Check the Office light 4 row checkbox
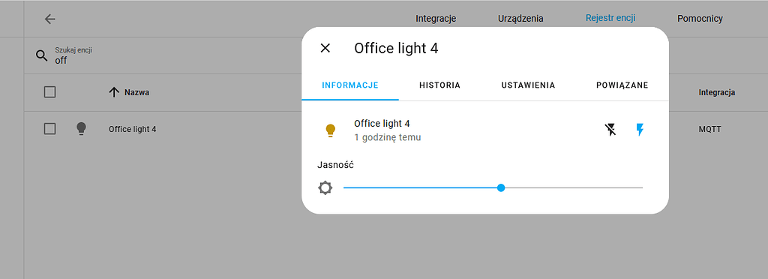Screen dimensions: 768x279 click(49, 129)
